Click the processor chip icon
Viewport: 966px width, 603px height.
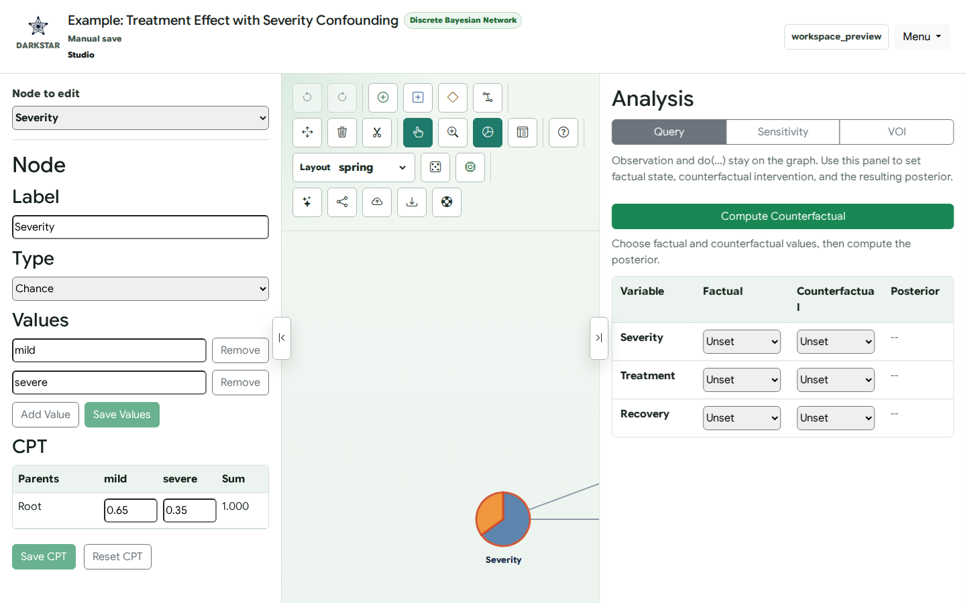click(x=470, y=167)
